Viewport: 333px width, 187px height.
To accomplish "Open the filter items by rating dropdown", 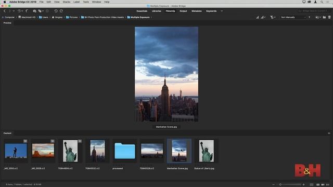I will coord(273,17).
